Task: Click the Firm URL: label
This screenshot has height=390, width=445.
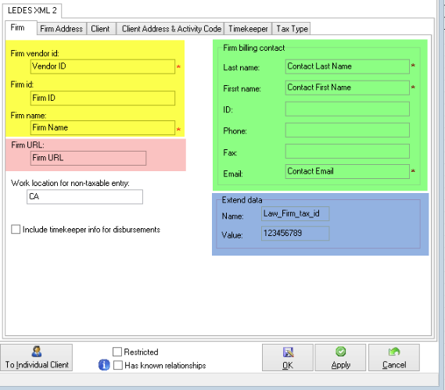Action: [27, 145]
